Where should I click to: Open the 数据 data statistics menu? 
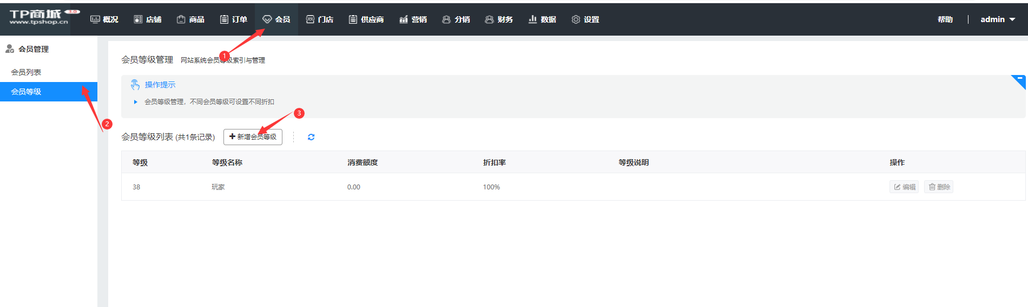coord(542,19)
